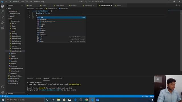Click the VS Code logo icon in the title bar
Screen dimensions: 182x102
click(2, 2)
